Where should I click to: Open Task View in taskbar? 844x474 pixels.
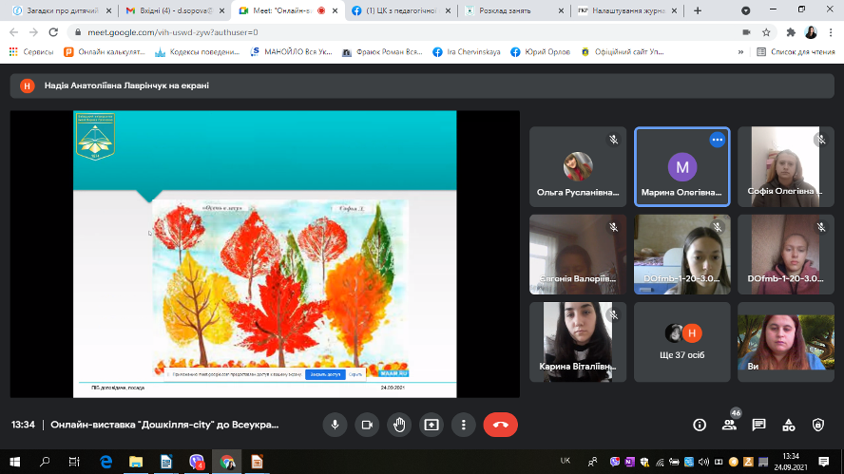click(x=74, y=462)
